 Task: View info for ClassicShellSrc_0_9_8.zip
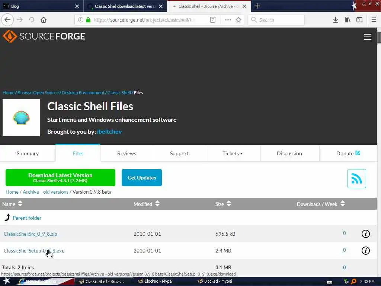[365, 234]
